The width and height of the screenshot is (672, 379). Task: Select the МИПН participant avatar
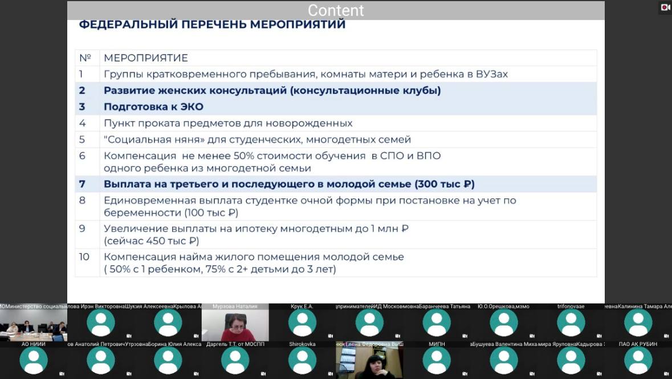[437, 360]
